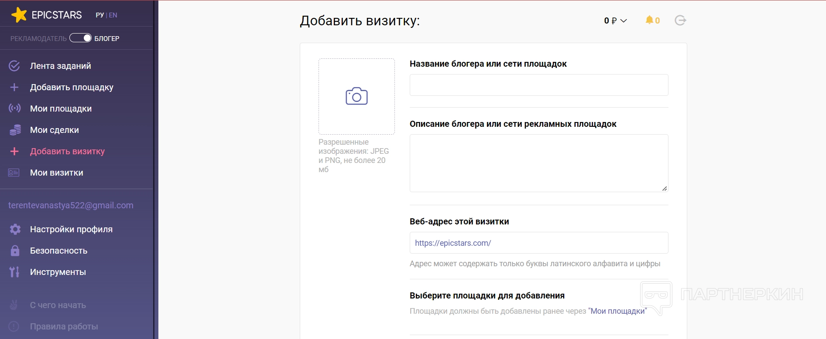Switch language to РУ
Screen dimensions: 826x339
click(100, 15)
